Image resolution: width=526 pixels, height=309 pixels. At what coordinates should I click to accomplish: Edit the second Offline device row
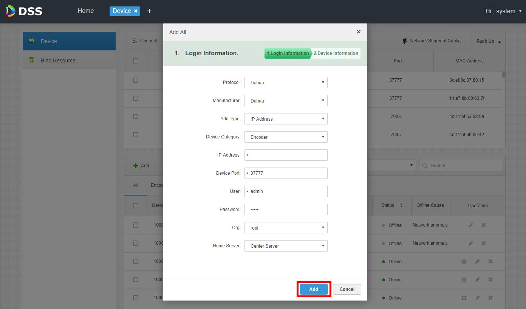[x=471, y=243]
